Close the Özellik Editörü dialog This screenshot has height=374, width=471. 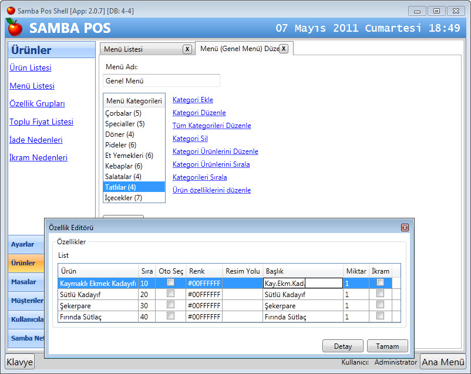click(x=405, y=227)
